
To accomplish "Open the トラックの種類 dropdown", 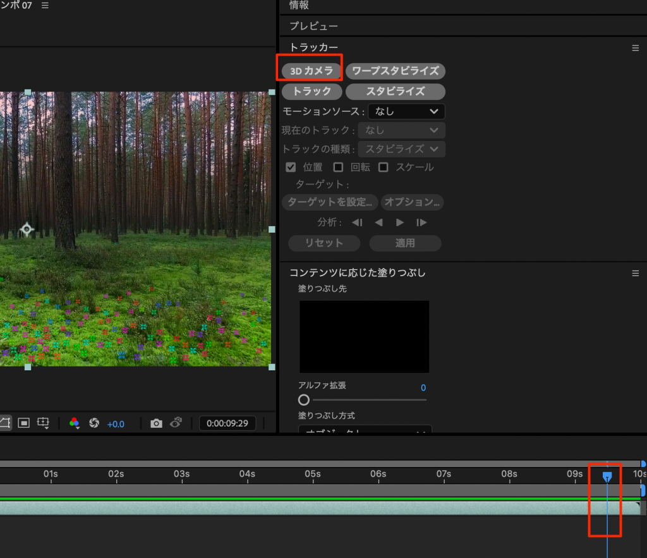I will tap(401, 149).
